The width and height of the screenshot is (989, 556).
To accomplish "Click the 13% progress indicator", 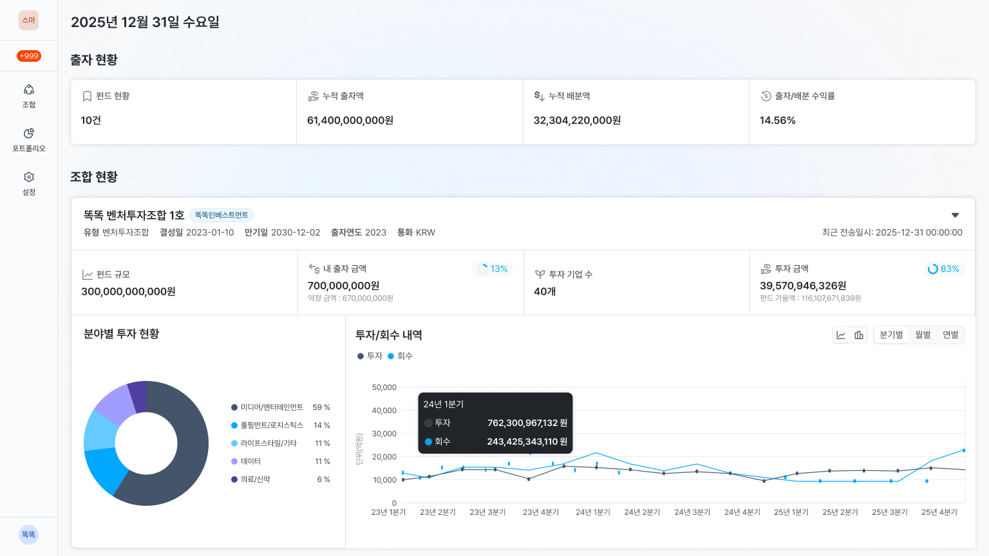I will point(493,269).
